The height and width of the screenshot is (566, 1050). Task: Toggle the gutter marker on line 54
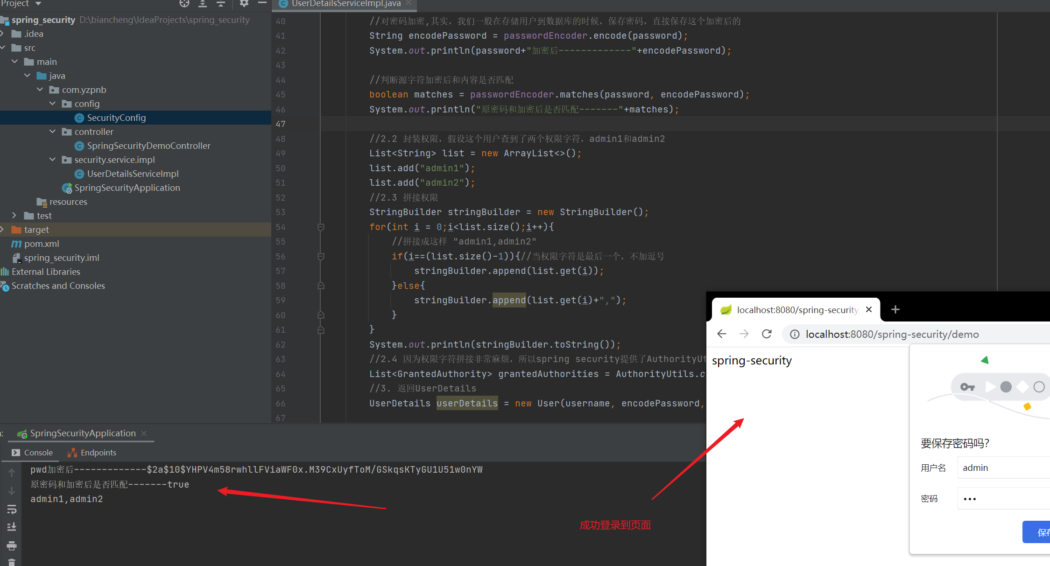pyautogui.click(x=320, y=227)
